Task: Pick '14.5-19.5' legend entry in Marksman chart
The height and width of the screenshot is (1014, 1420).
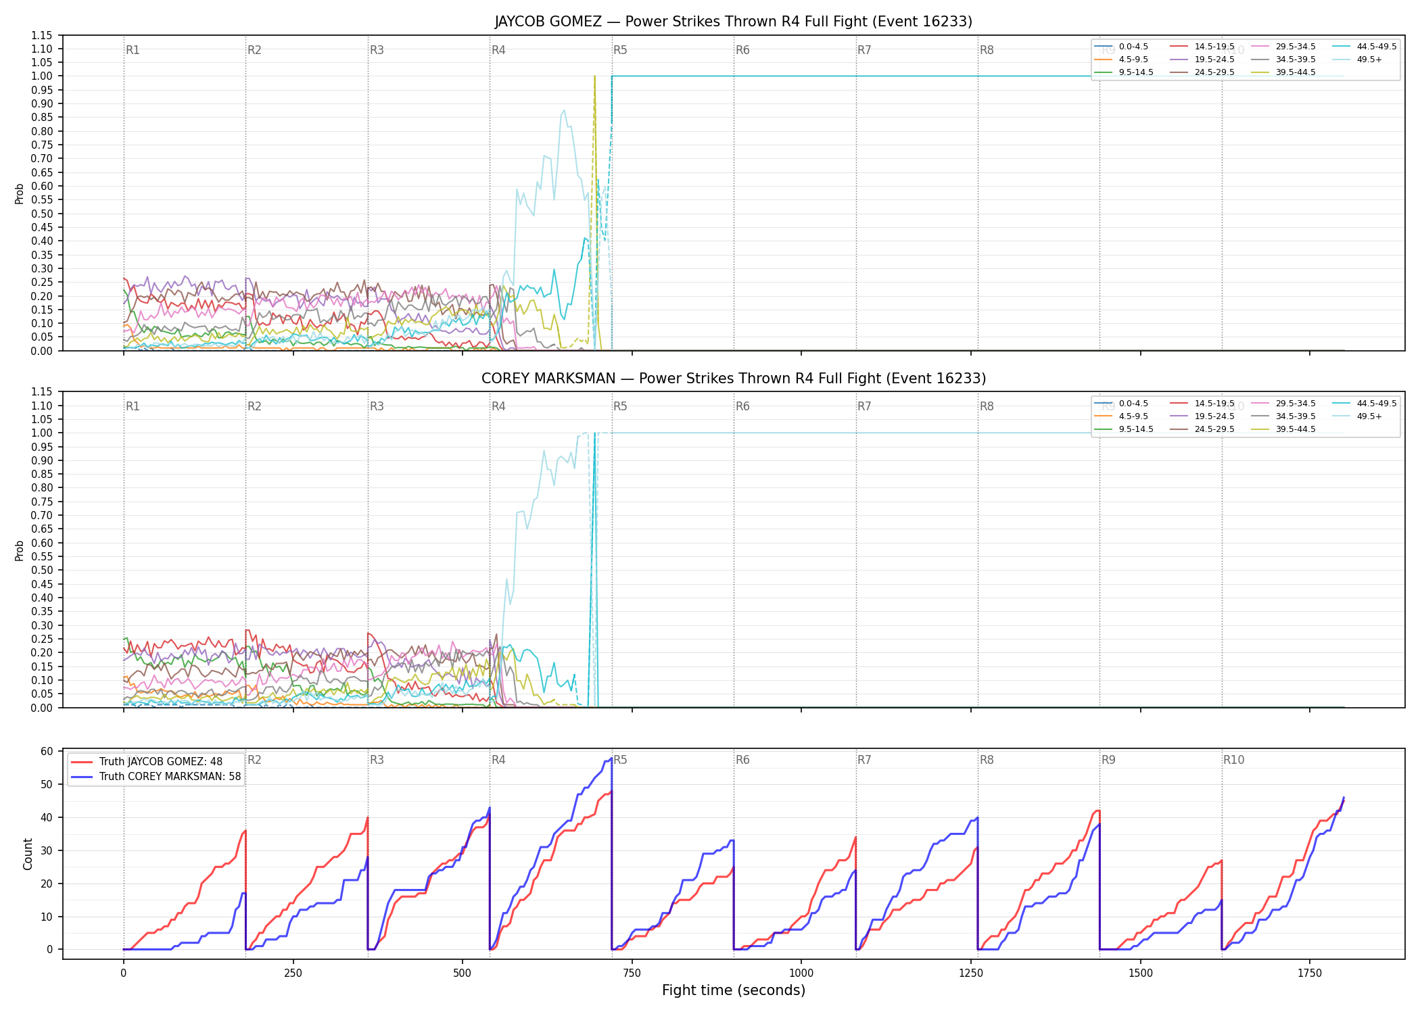Action: (1202, 404)
